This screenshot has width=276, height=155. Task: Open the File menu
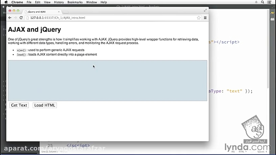29,2
